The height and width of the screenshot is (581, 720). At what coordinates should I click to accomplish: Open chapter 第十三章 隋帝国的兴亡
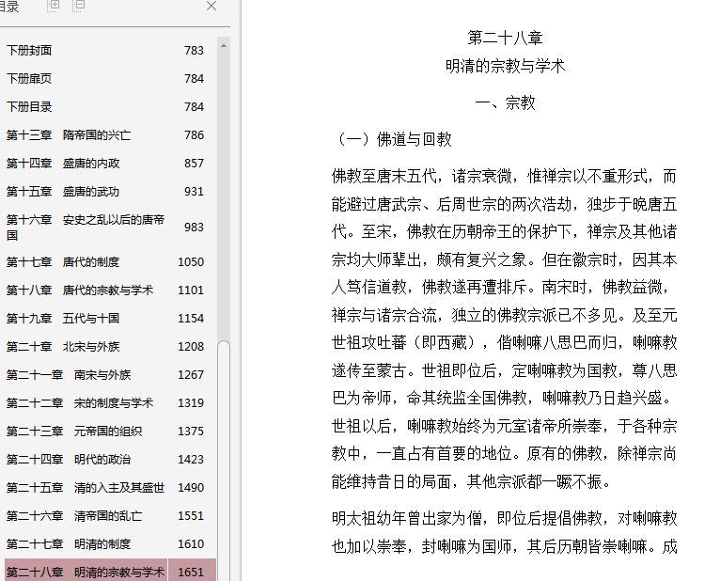[x=69, y=135]
